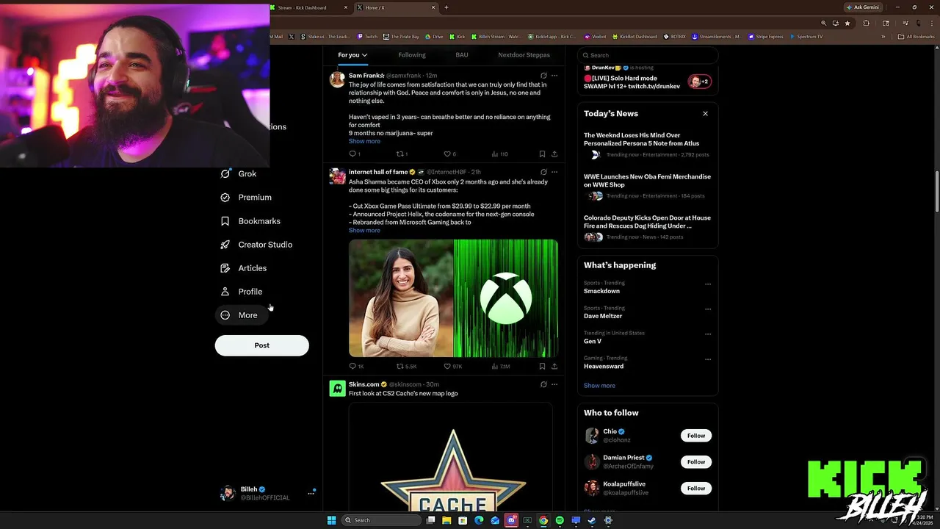Expand Sam Frank's post with Show more
Screen dimensions: 940x529
click(x=364, y=141)
